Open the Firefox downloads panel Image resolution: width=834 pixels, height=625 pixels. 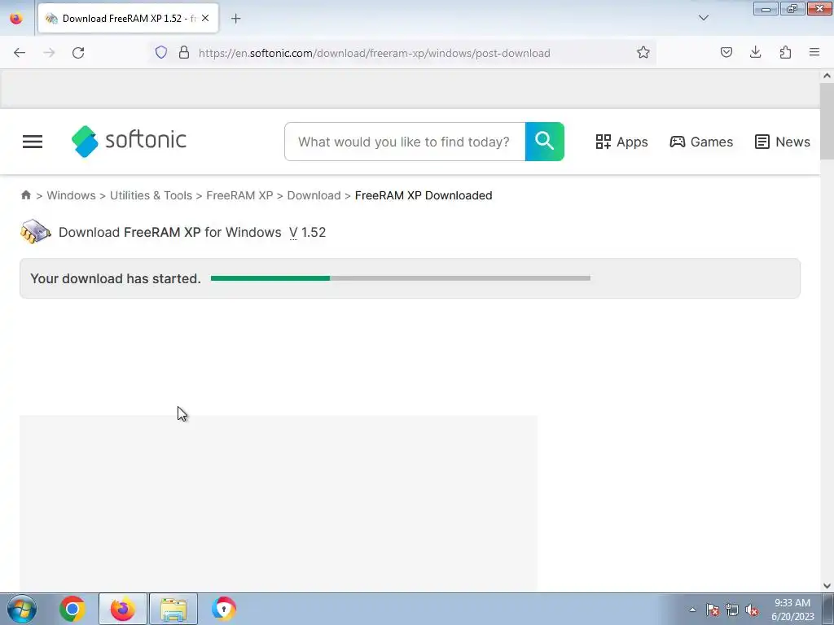point(755,52)
